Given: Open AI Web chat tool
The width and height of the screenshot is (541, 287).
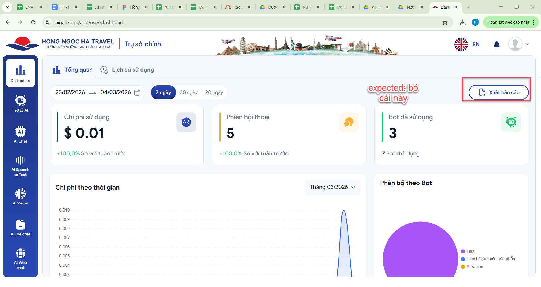Looking at the screenshot, I should (20, 259).
